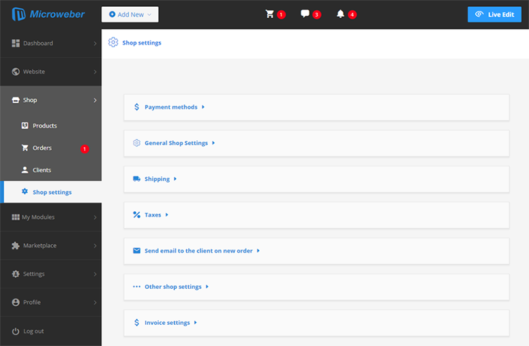Open Dashboard menu item
This screenshot has width=529, height=346.
pos(50,43)
